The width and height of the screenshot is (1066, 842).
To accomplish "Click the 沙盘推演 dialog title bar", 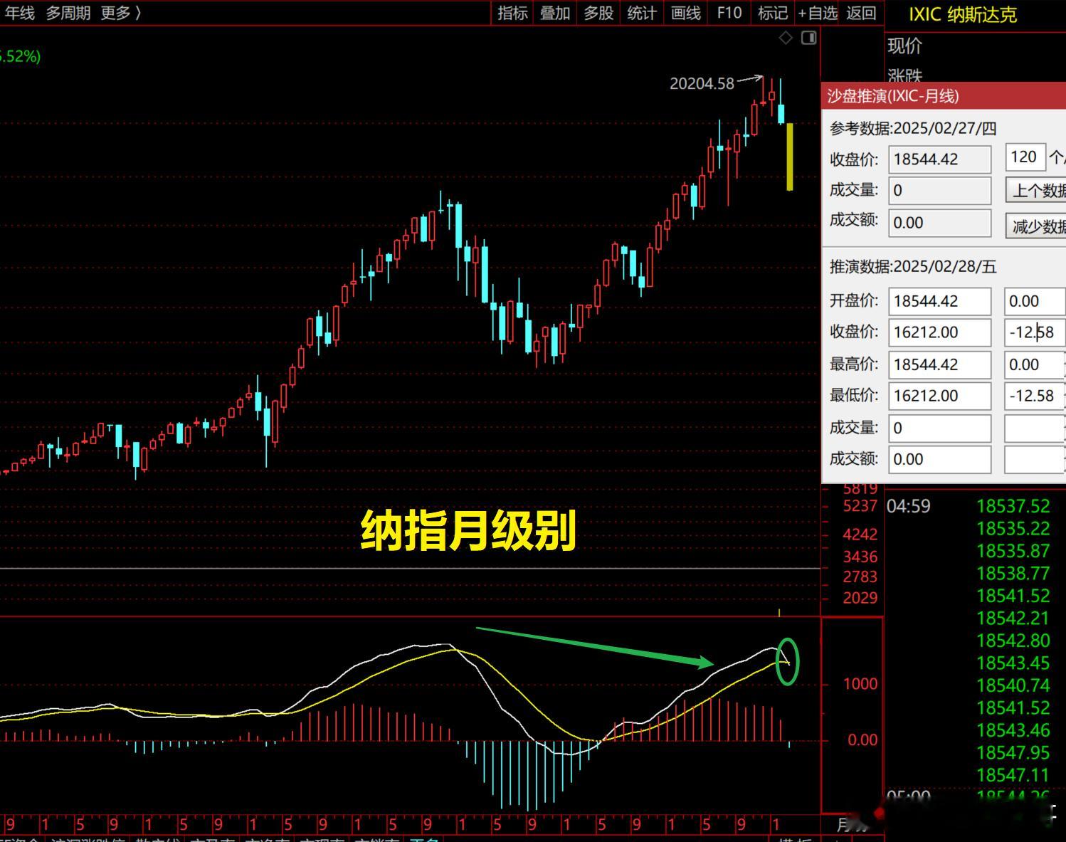I will 944,95.
